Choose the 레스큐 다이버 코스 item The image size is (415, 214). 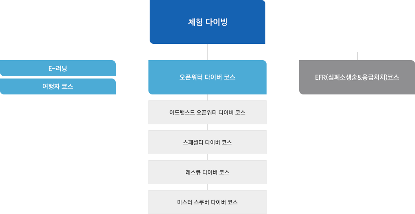(x=207, y=172)
